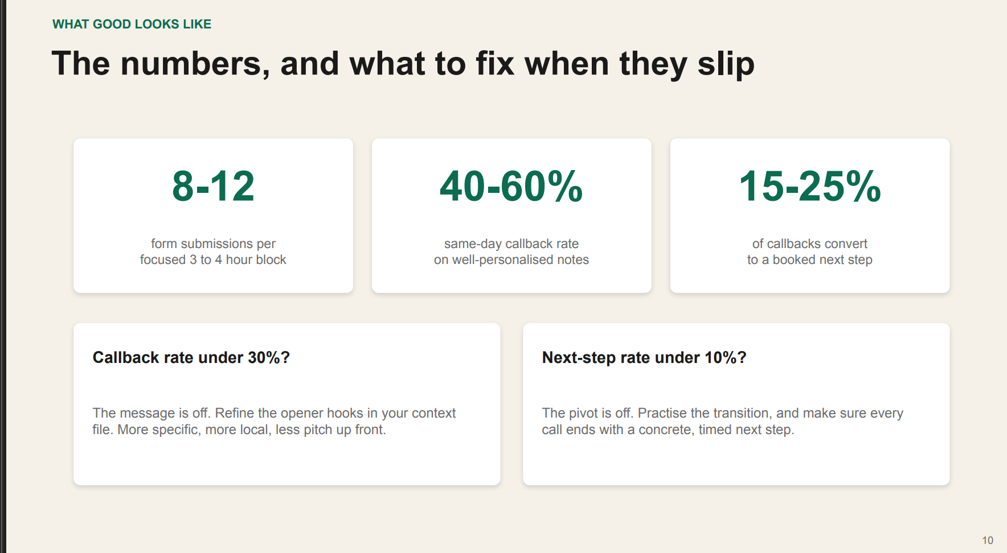This screenshot has height=553, width=1007.
Task: Select the callbacks convert to booked step caption
Action: pyautogui.click(x=809, y=251)
